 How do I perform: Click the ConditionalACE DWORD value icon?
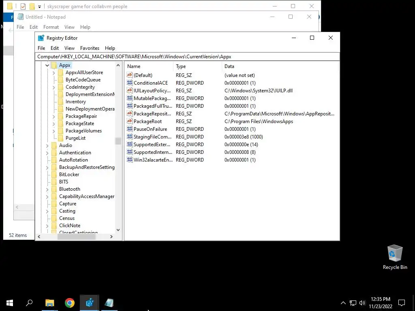pyautogui.click(x=129, y=83)
